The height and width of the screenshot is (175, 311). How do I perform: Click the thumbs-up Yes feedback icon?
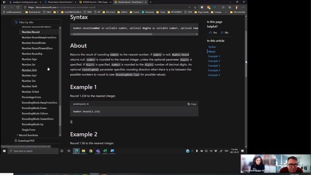pyautogui.click(x=210, y=33)
